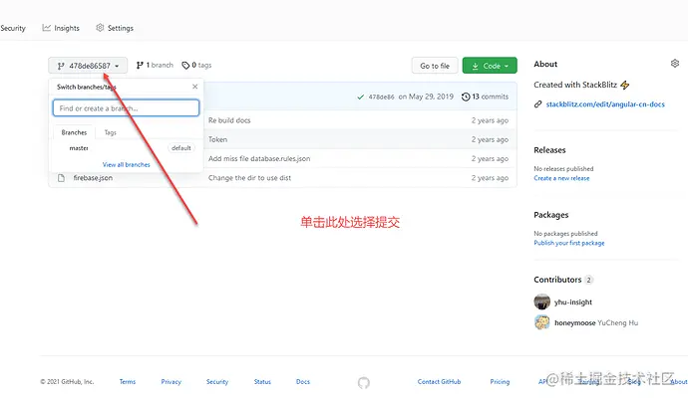Click the About settings gear icon
The height and width of the screenshot is (400, 688).
coord(675,64)
